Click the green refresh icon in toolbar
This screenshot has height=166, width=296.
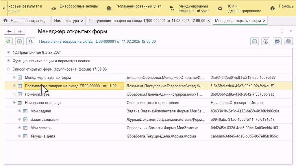coord(8,41)
